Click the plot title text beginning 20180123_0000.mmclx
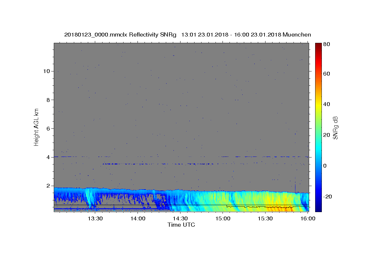 (187, 35)
